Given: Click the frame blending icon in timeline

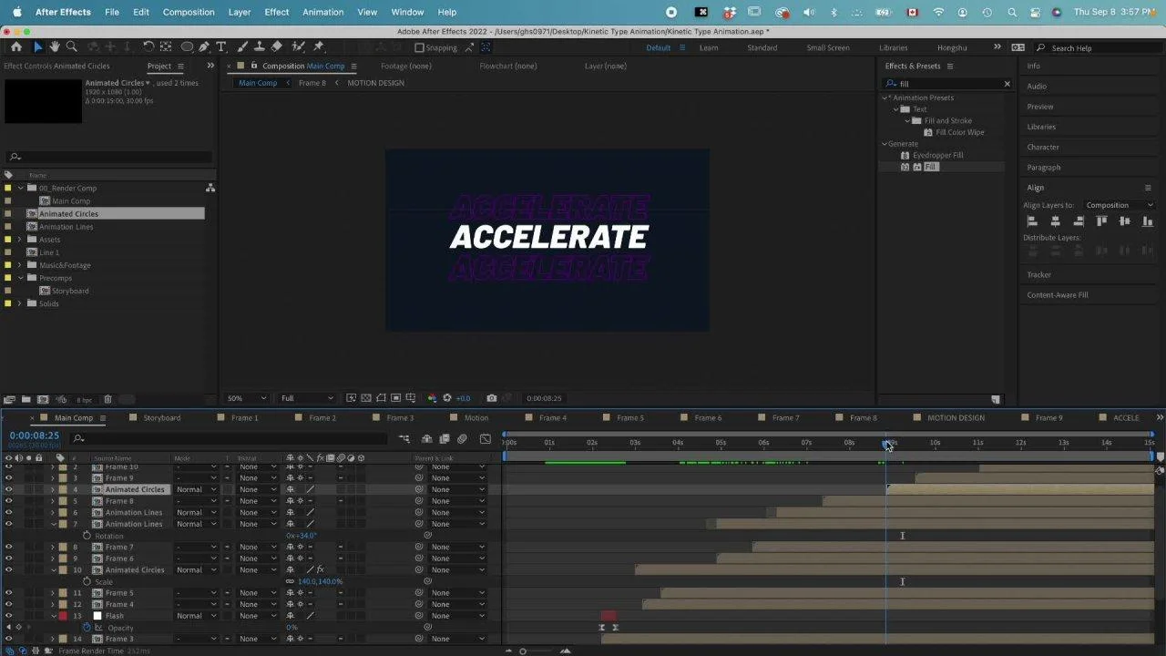Looking at the screenshot, I should pyautogui.click(x=445, y=438).
